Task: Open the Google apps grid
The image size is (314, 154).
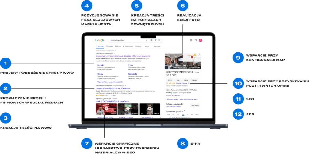Action: [196, 40]
